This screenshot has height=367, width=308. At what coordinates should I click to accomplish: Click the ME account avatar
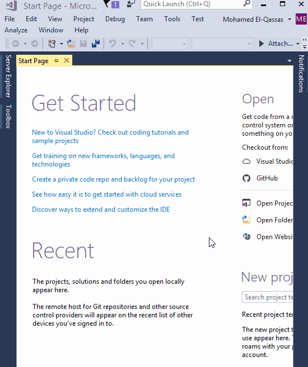click(x=301, y=19)
